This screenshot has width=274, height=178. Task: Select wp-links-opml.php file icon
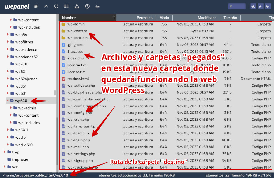(x=64, y=127)
